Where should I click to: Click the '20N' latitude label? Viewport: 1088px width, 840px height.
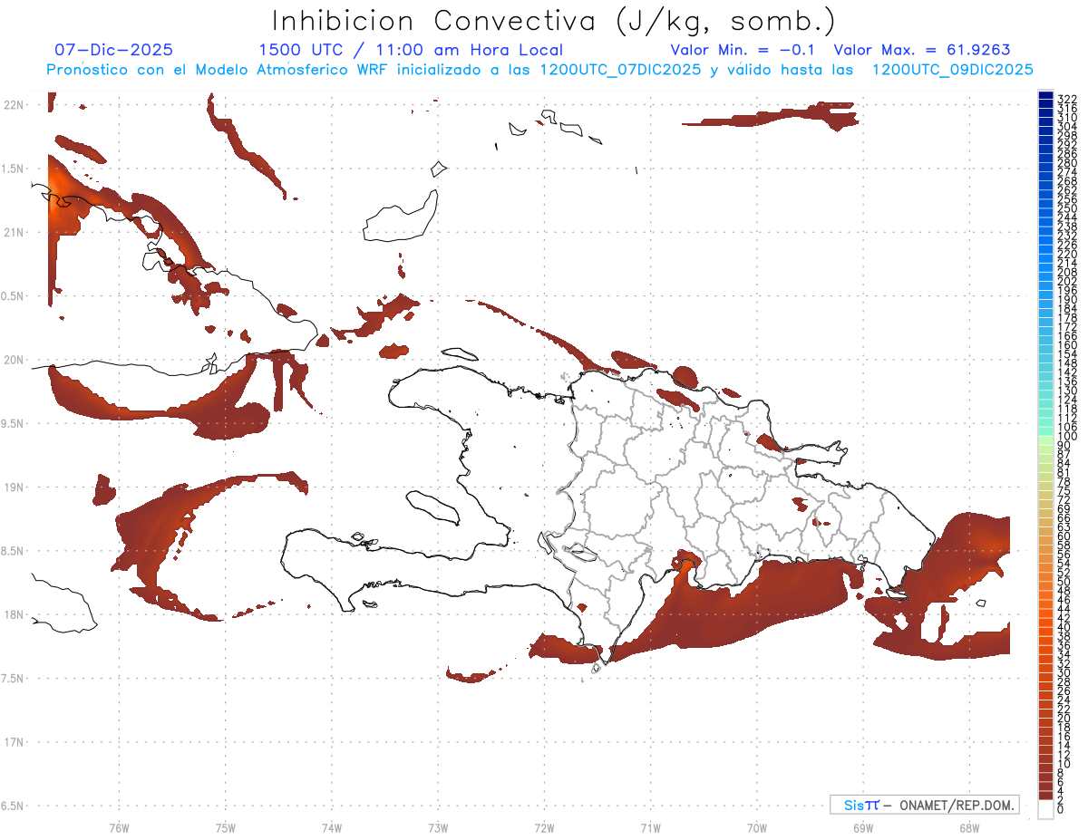click(14, 360)
